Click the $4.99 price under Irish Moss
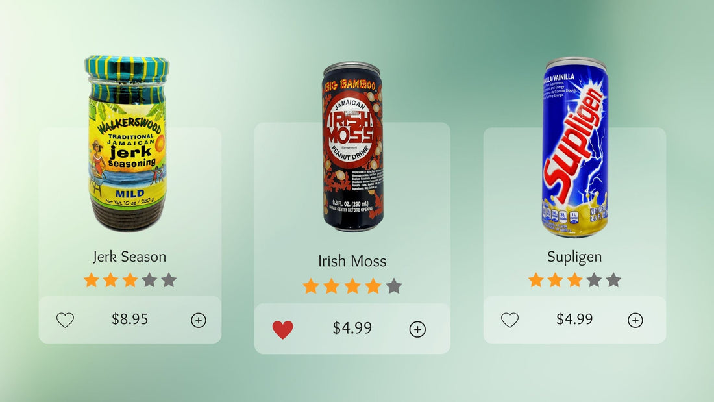Screen dimensions: 714x402 pos(352,328)
